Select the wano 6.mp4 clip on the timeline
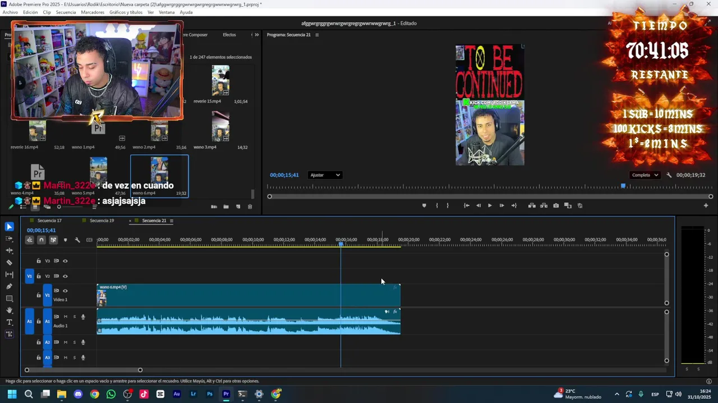This screenshot has width=718, height=403. (248, 296)
